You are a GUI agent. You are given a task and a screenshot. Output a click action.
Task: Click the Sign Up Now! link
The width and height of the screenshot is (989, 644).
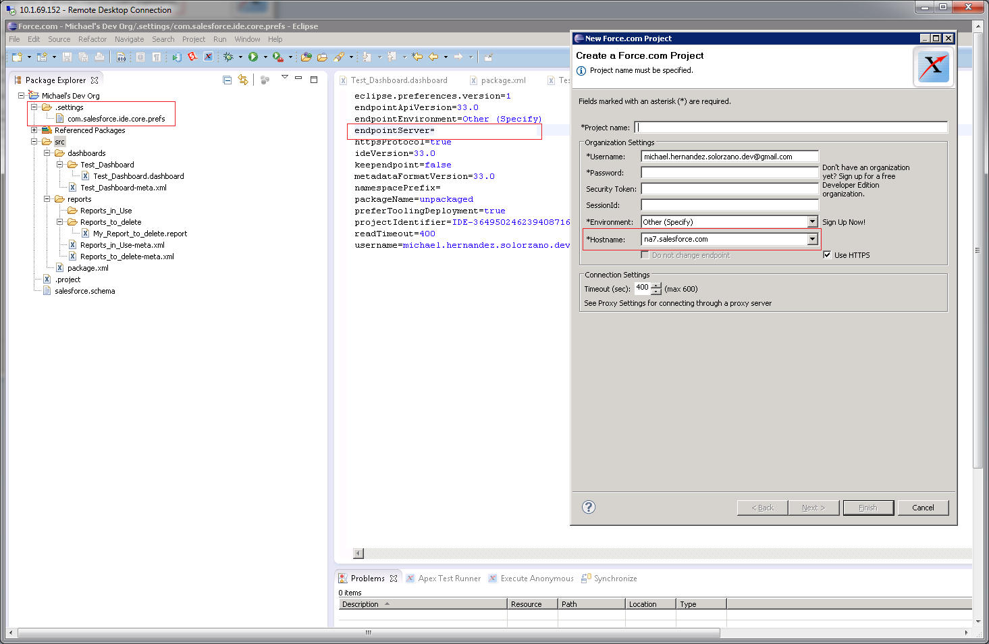click(x=844, y=222)
